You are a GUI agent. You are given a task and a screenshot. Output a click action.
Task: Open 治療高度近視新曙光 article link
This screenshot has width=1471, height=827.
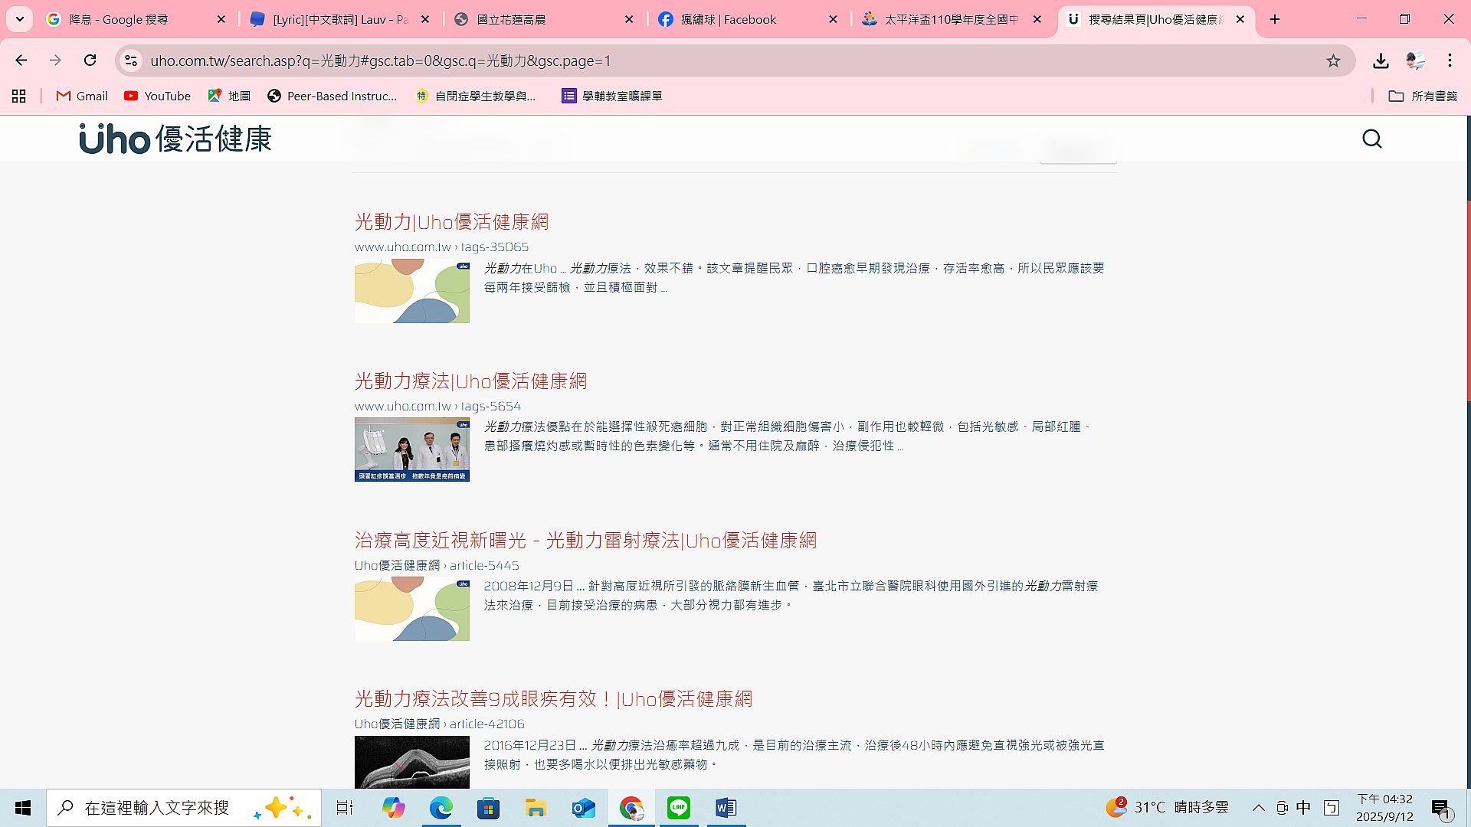[x=585, y=541]
